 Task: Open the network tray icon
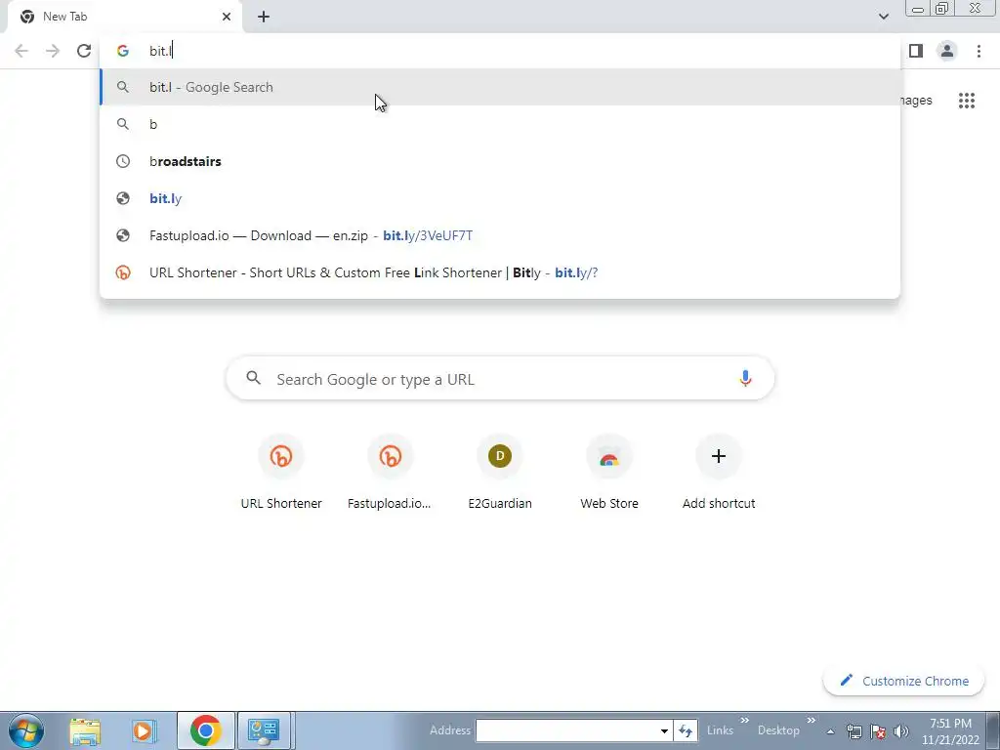click(x=854, y=731)
